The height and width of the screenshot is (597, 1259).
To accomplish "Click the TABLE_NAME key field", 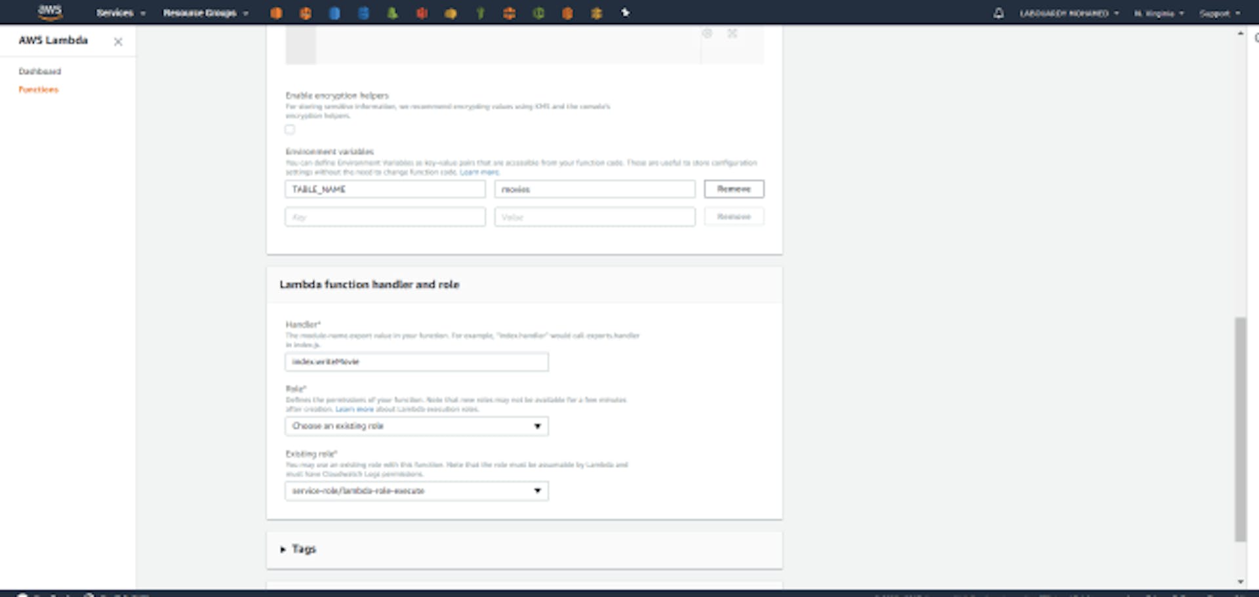I will coord(385,189).
